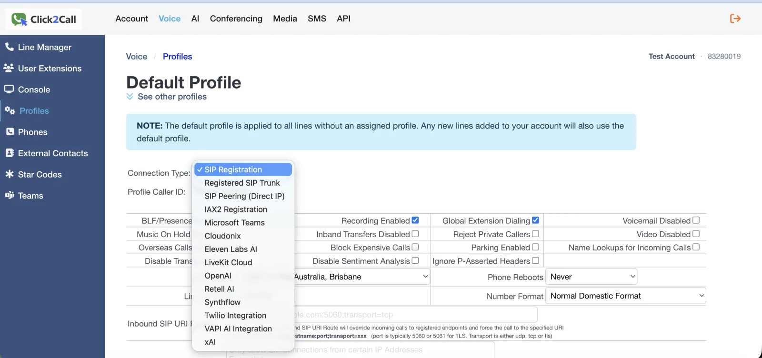Click the Star Codes asterisk icon
Screen dimensions: 762x358
coord(9,174)
